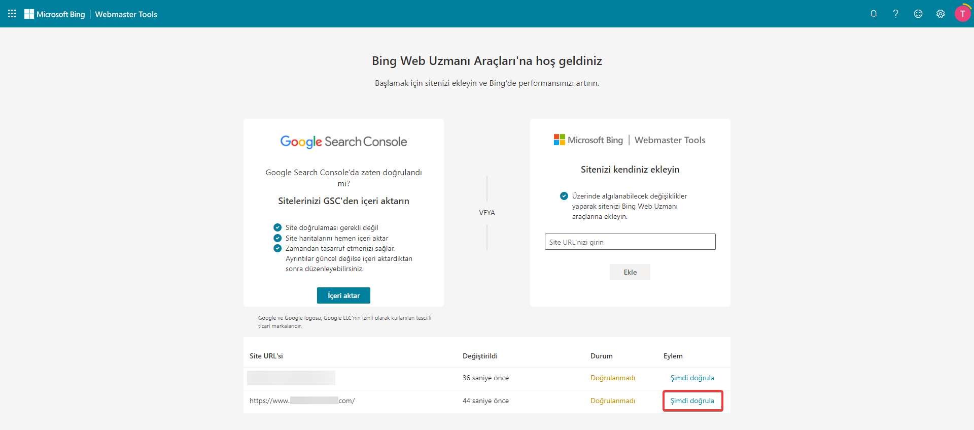
Task: Click Doğrulanmadı status in 36 saniye row
Action: coord(613,378)
